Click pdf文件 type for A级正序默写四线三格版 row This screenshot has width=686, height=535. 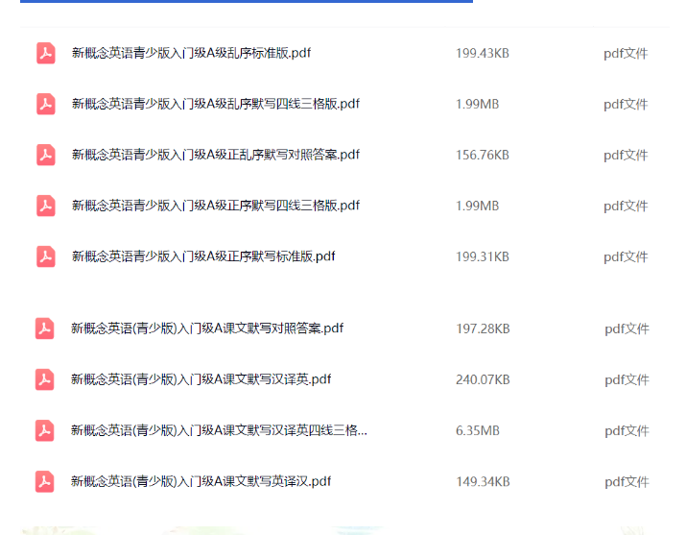pos(626,206)
